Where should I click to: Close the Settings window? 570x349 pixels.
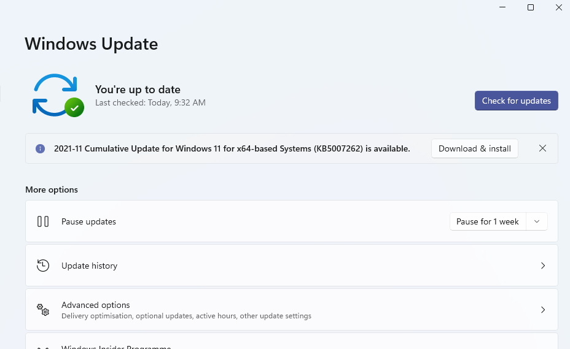pyautogui.click(x=558, y=7)
